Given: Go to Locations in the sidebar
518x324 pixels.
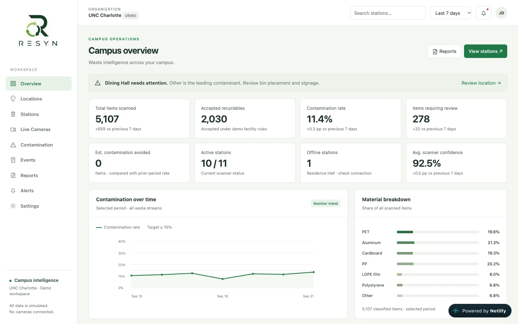Looking at the screenshot, I should 38,99.
